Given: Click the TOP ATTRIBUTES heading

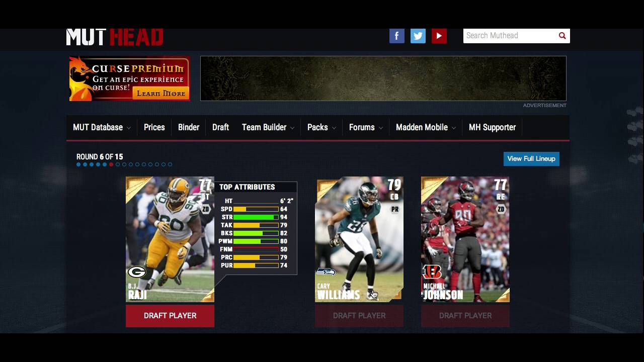Looking at the screenshot, I should [247, 187].
